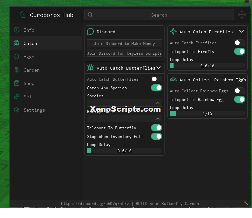Viewport: 252px width, 218px height.
Task: Open the Sell tab
Action: point(46,96)
